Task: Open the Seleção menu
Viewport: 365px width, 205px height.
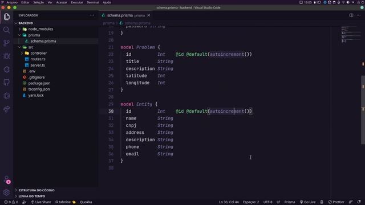Action: pos(39,2)
